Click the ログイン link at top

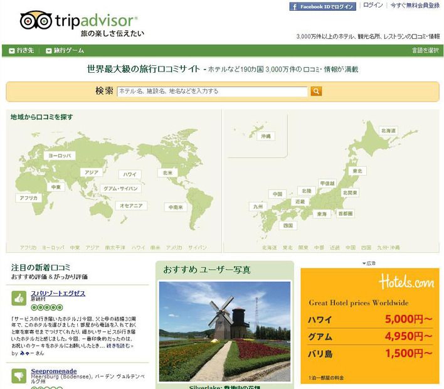coord(373,6)
